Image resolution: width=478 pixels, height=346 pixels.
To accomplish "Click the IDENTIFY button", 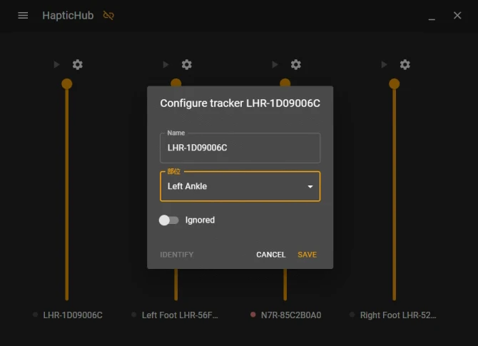I will (177, 255).
